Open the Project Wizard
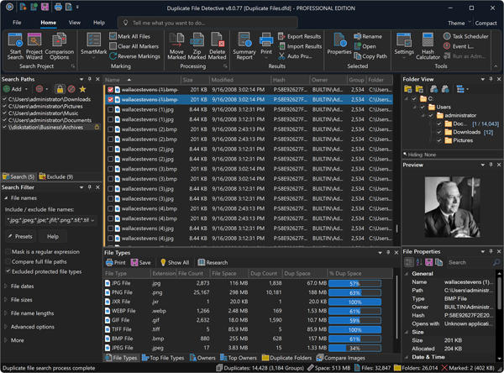 [34, 47]
